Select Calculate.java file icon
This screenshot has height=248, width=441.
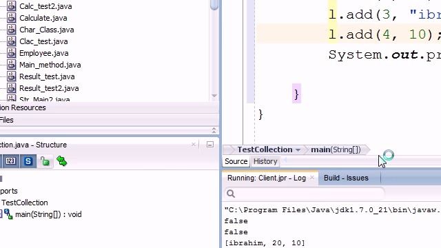coord(11,18)
